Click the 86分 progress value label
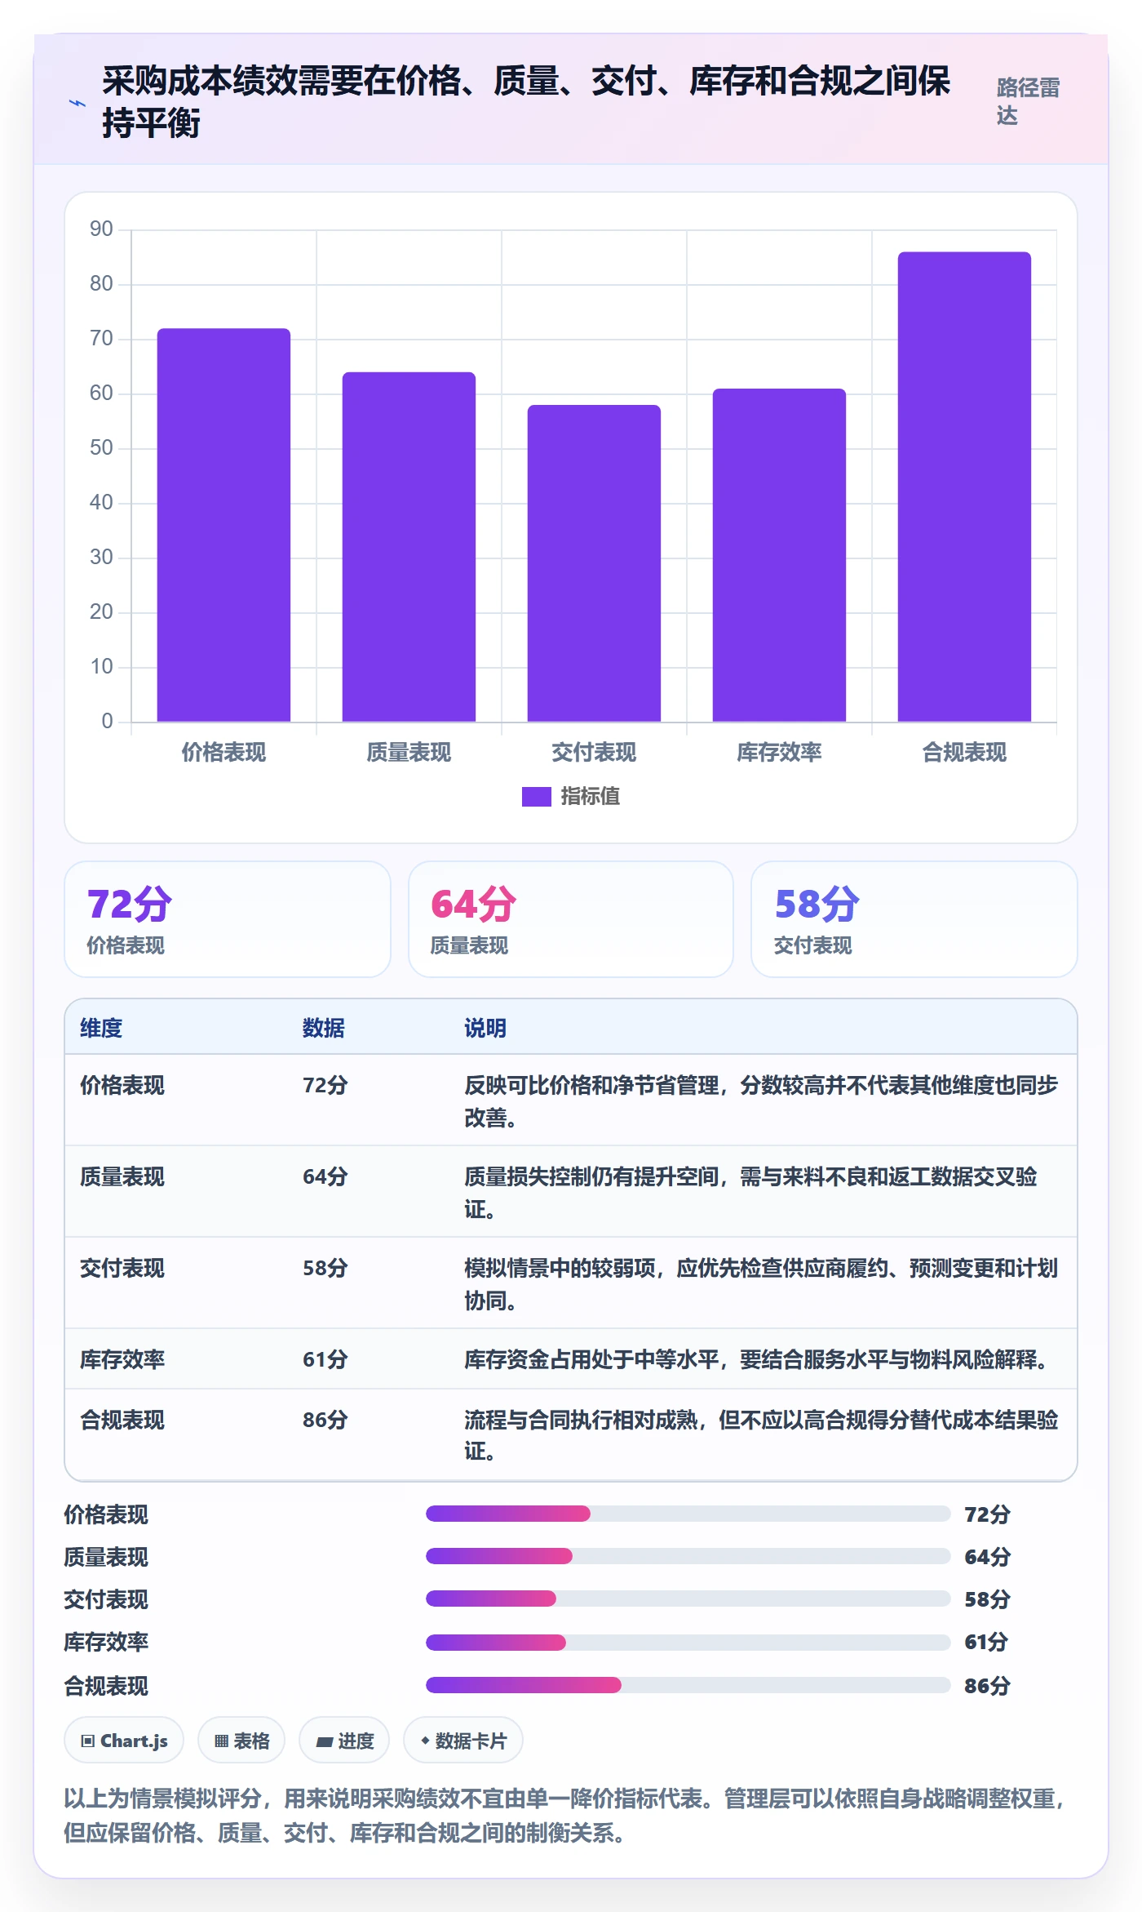This screenshot has height=1912, width=1142. point(987,1686)
